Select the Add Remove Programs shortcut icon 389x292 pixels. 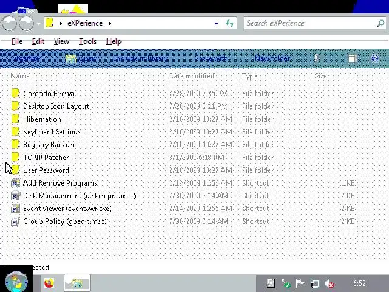click(15, 182)
